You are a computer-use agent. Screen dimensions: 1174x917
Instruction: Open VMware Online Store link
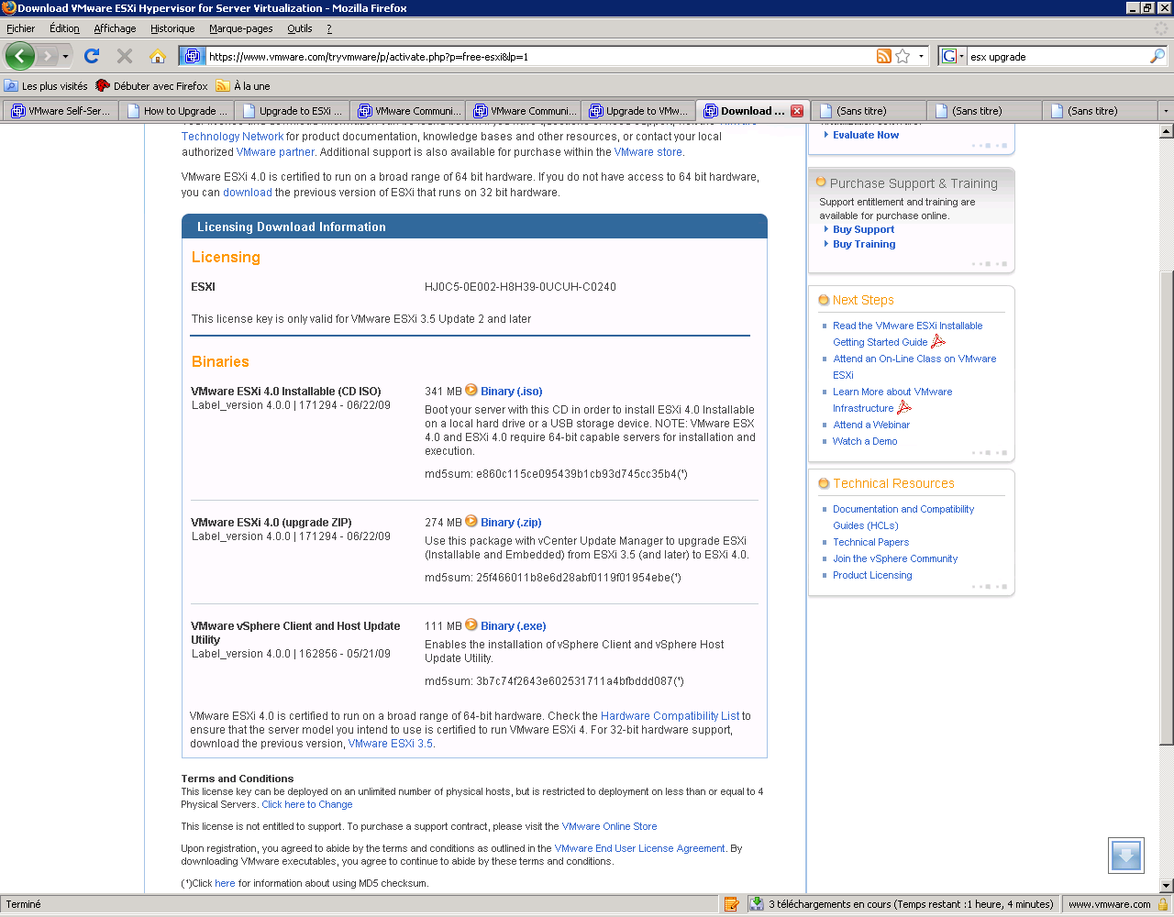click(609, 826)
